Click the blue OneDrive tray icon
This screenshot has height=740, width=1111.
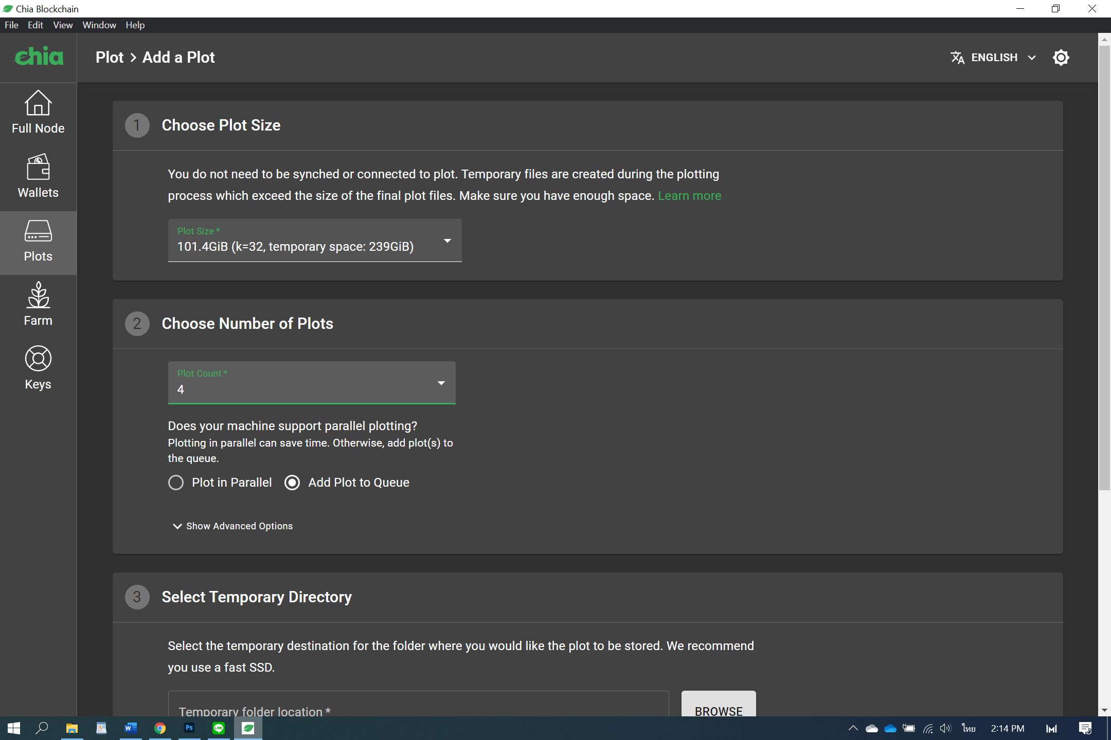click(x=890, y=728)
